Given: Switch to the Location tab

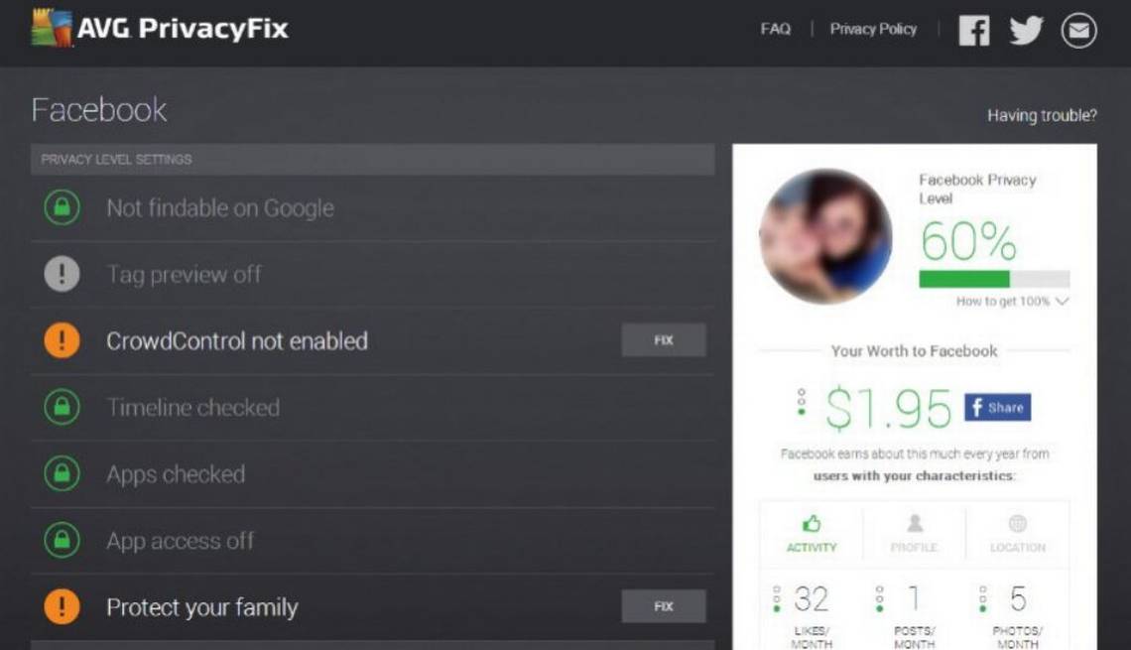Looking at the screenshot, I should pyautogui.click(x=1018, y=533).
